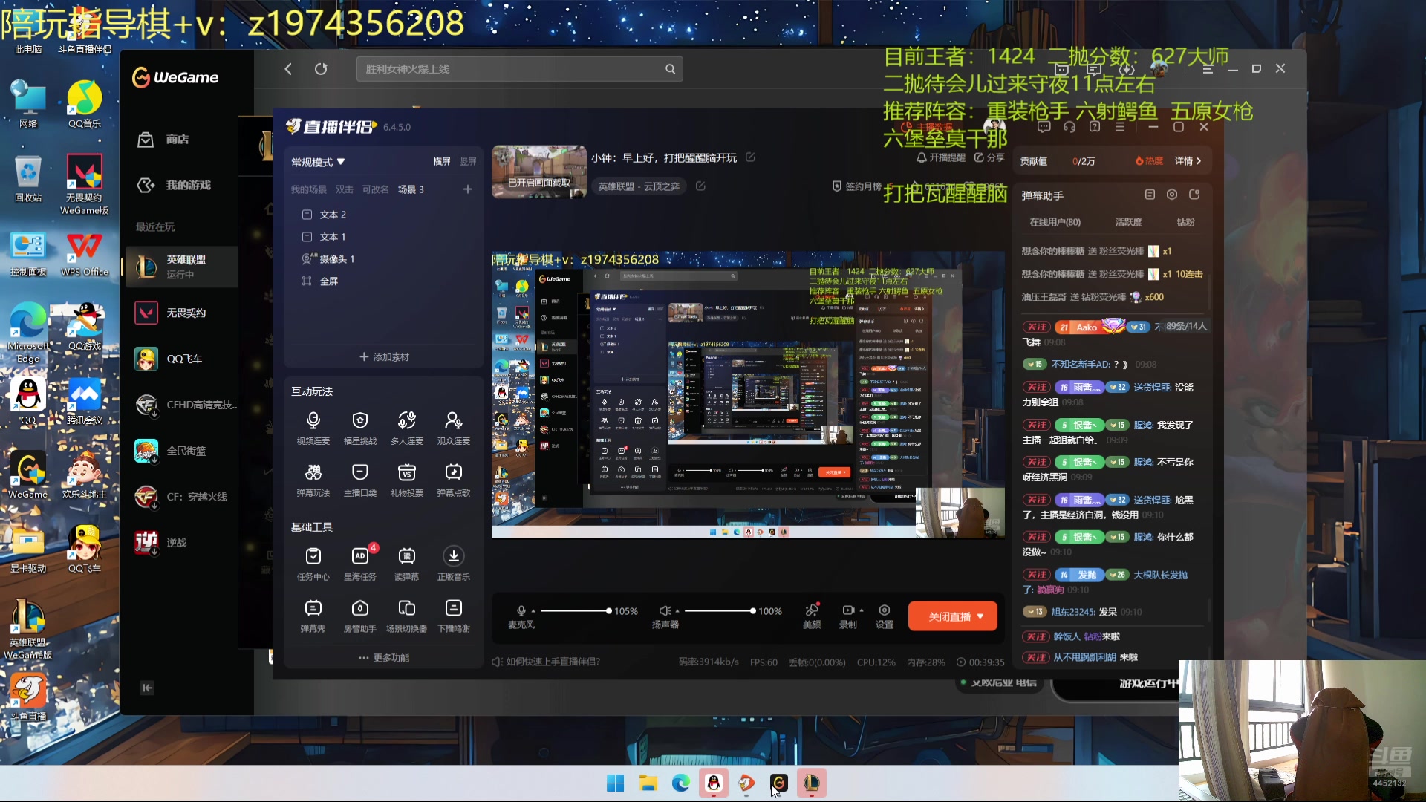Expand microphone device options arrow
The width and height of the screenshot is (1426, 802).
pyautogui.click(x=533, y=611)
